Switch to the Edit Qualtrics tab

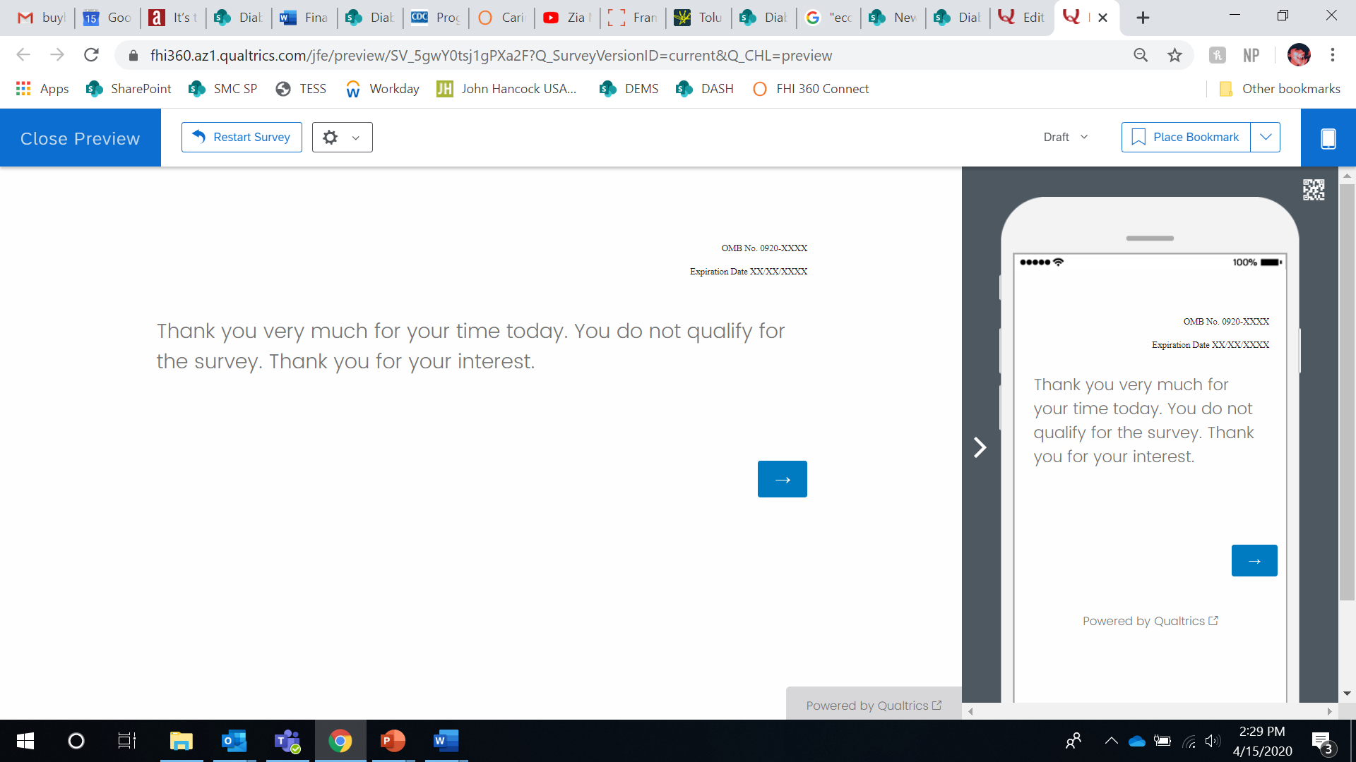click(1021, 18)
